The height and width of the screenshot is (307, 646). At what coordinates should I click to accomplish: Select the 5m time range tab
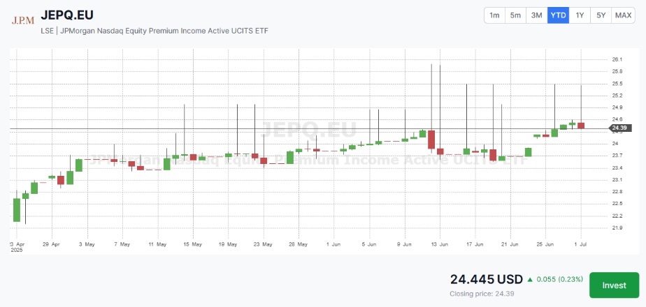515,15
